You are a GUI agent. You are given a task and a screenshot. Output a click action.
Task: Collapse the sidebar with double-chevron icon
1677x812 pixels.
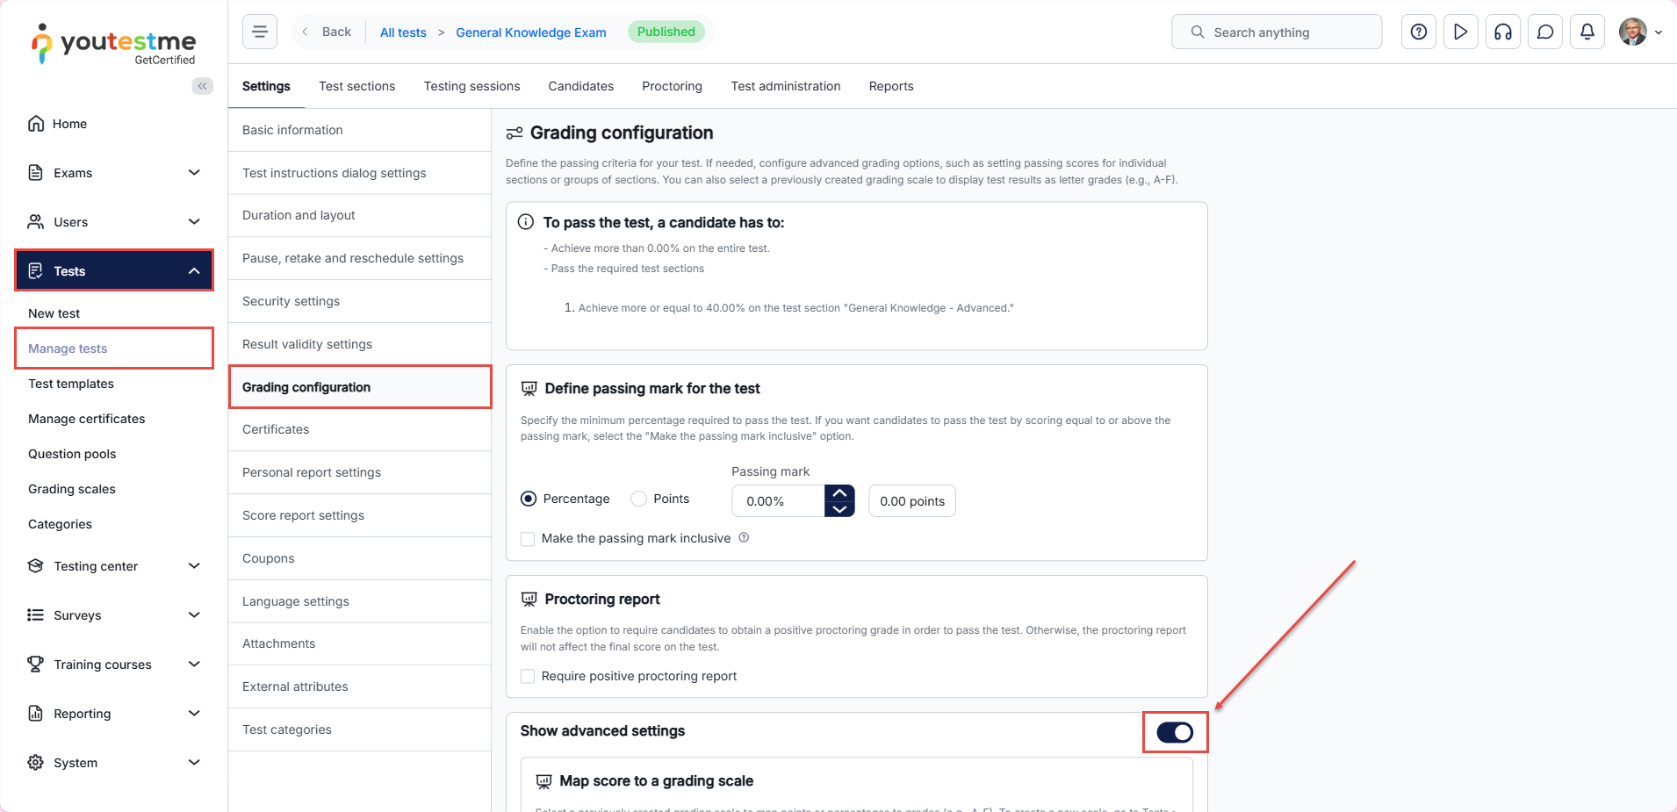(x=202, y=86)
